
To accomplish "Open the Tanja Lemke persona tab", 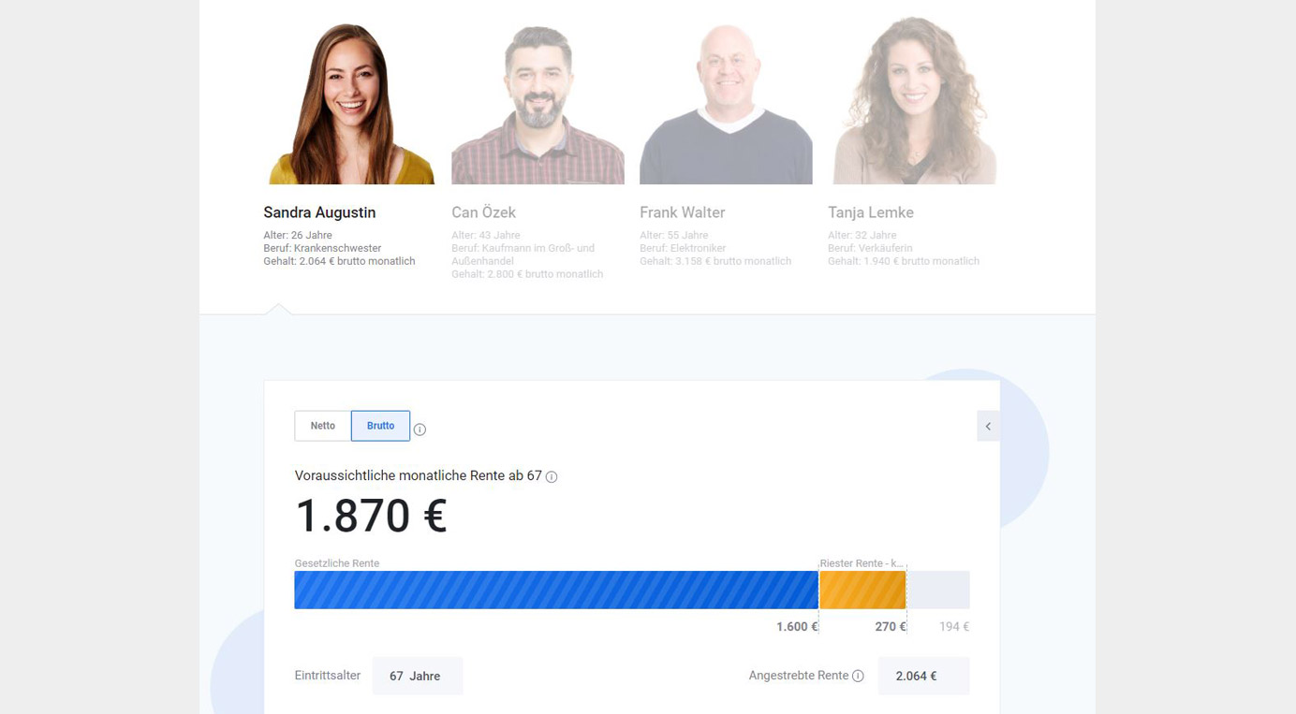I will pos(871,212).
